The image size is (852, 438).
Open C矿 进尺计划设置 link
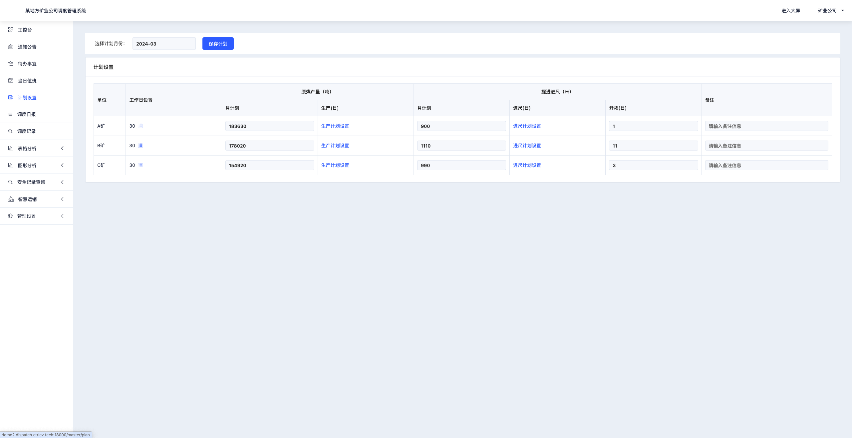click(x=527, y=165)
